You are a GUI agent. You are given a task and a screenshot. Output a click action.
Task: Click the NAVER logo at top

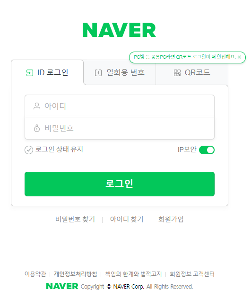[119, 30]
